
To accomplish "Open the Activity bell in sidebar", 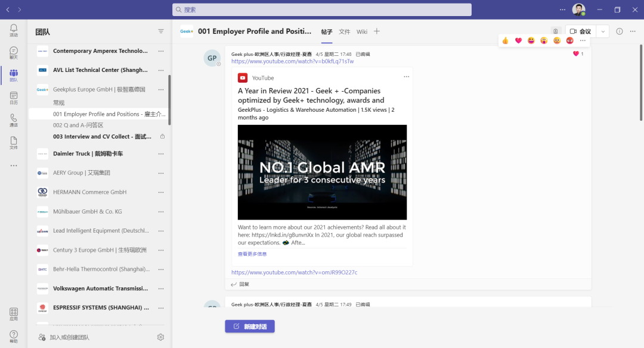I will (14, 30).
